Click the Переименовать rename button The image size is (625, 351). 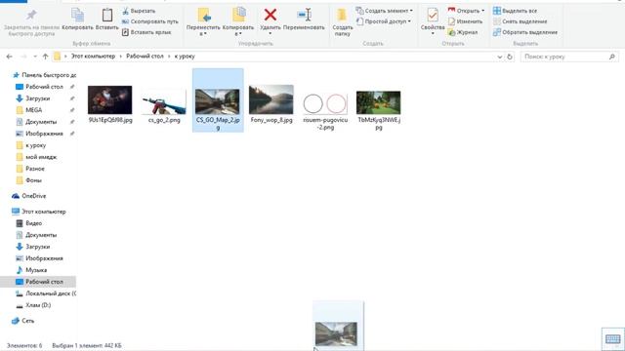[304, 19]
